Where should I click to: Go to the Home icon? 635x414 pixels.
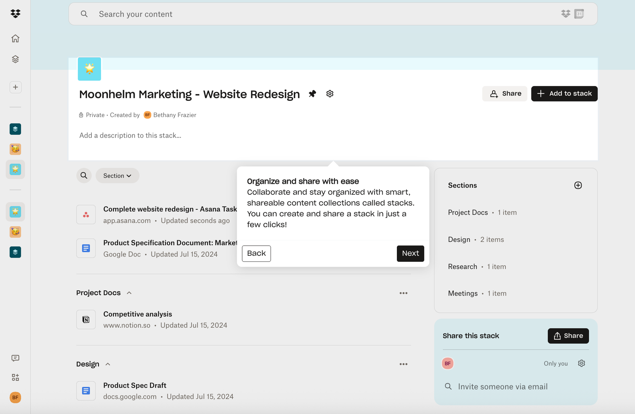point(15,38)
